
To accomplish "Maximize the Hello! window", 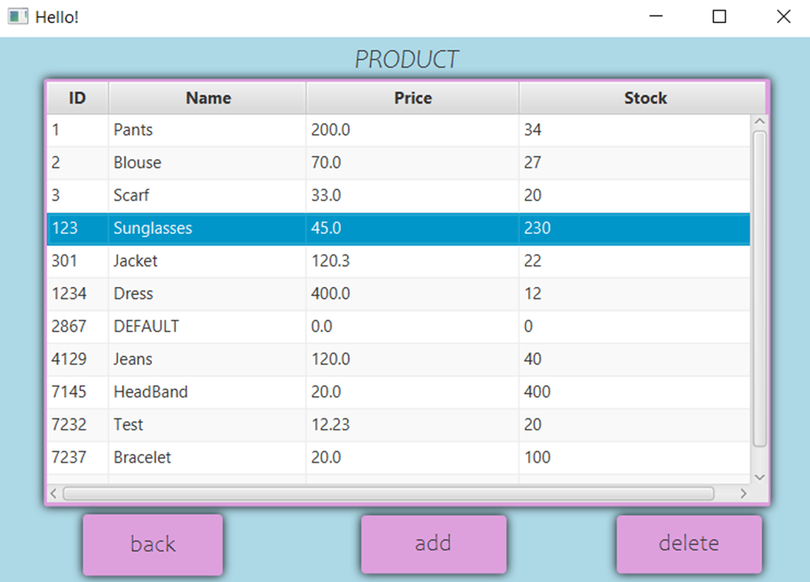I will click(x=719, y=17).
